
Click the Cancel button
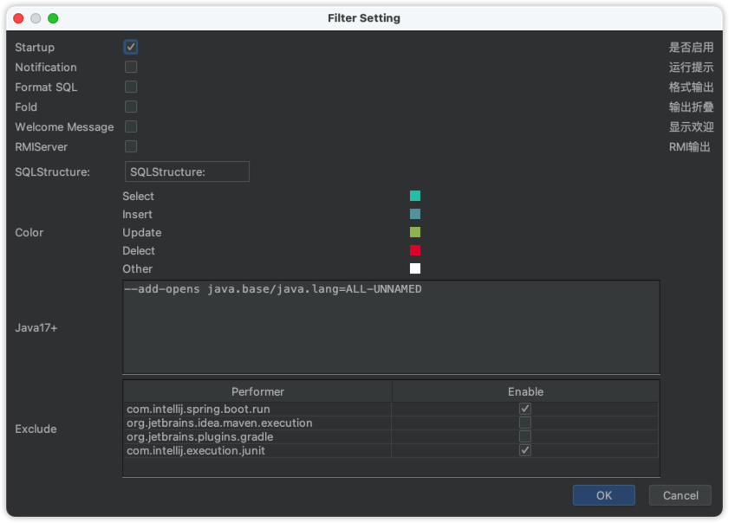pos(680,495)
